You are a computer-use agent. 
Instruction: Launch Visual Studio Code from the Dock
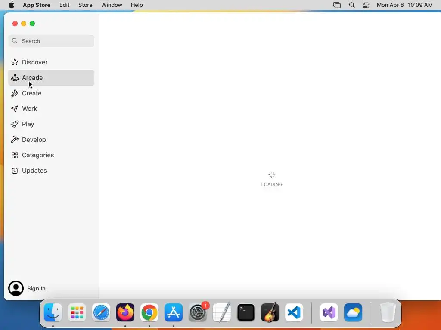pos(294,312)
